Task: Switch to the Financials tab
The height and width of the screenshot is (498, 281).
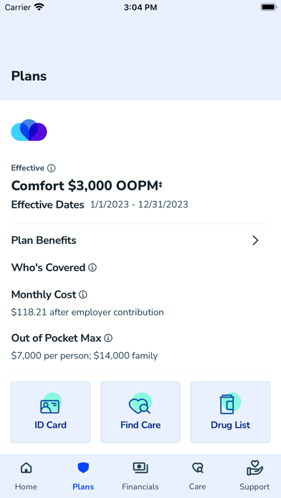Action: 140,476
